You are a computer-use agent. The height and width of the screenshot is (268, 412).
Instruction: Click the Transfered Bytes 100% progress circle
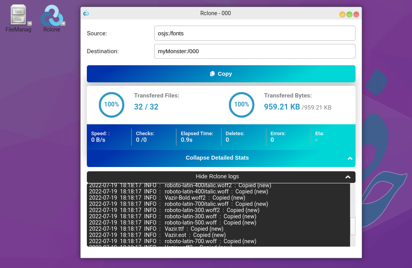click(x=241, y=104)
